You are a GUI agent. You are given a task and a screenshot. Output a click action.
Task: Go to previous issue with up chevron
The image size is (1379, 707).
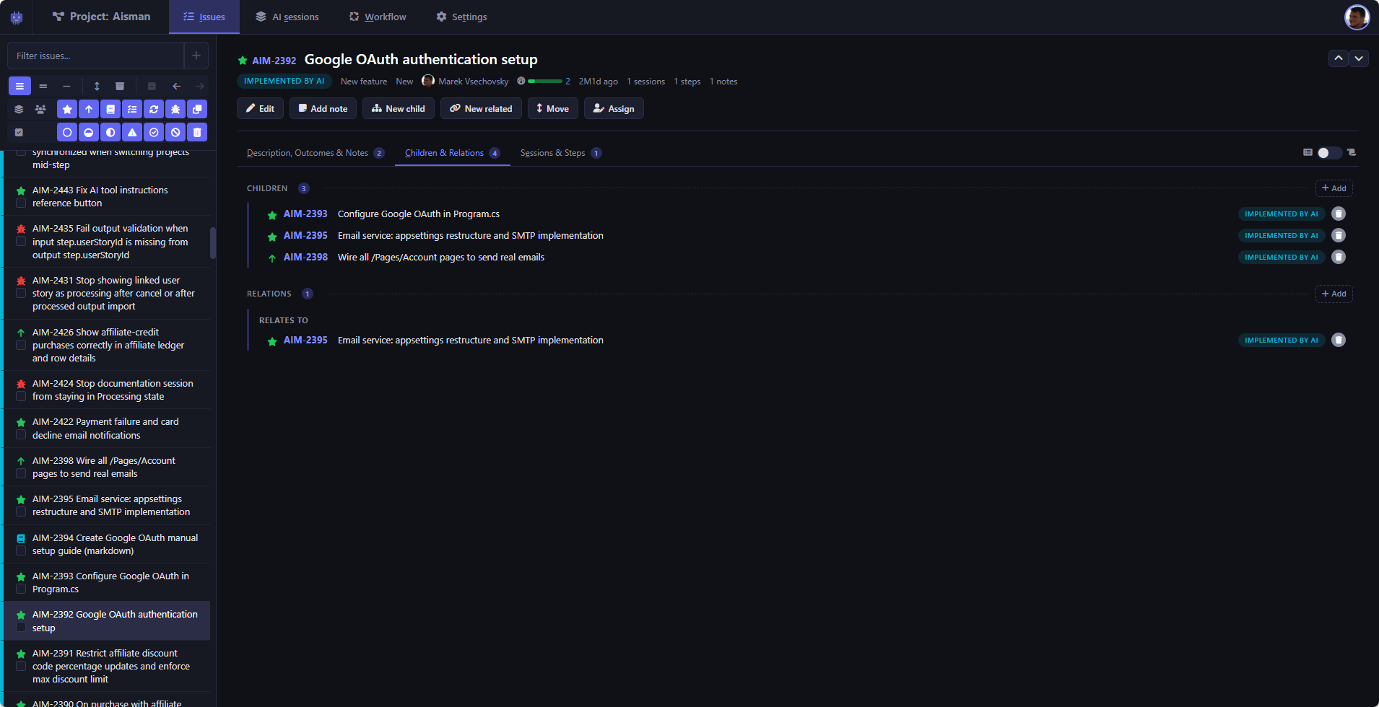1339,58
